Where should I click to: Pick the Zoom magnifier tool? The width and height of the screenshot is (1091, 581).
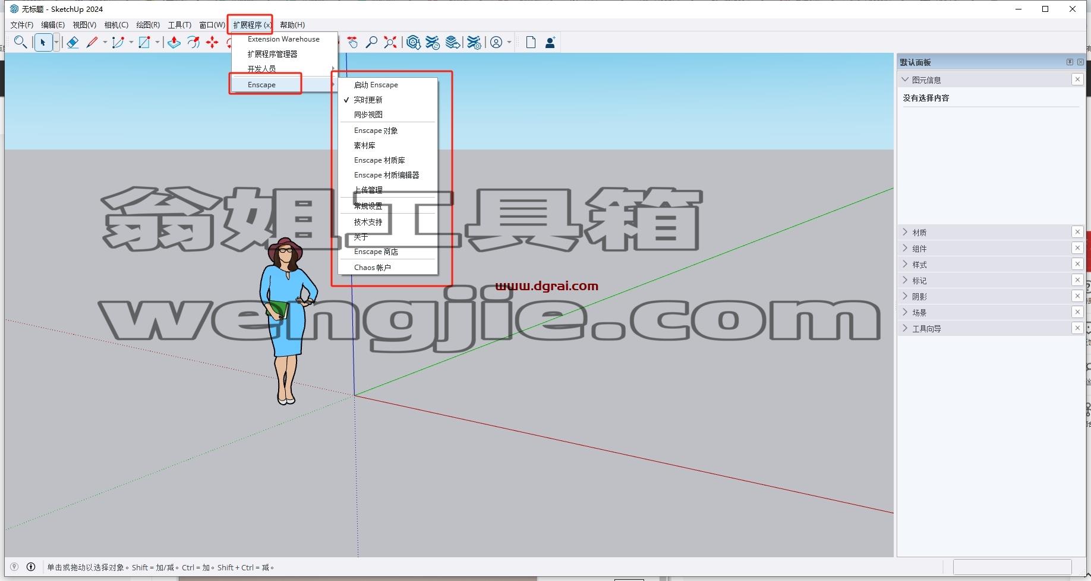click(x=371, y=42)
